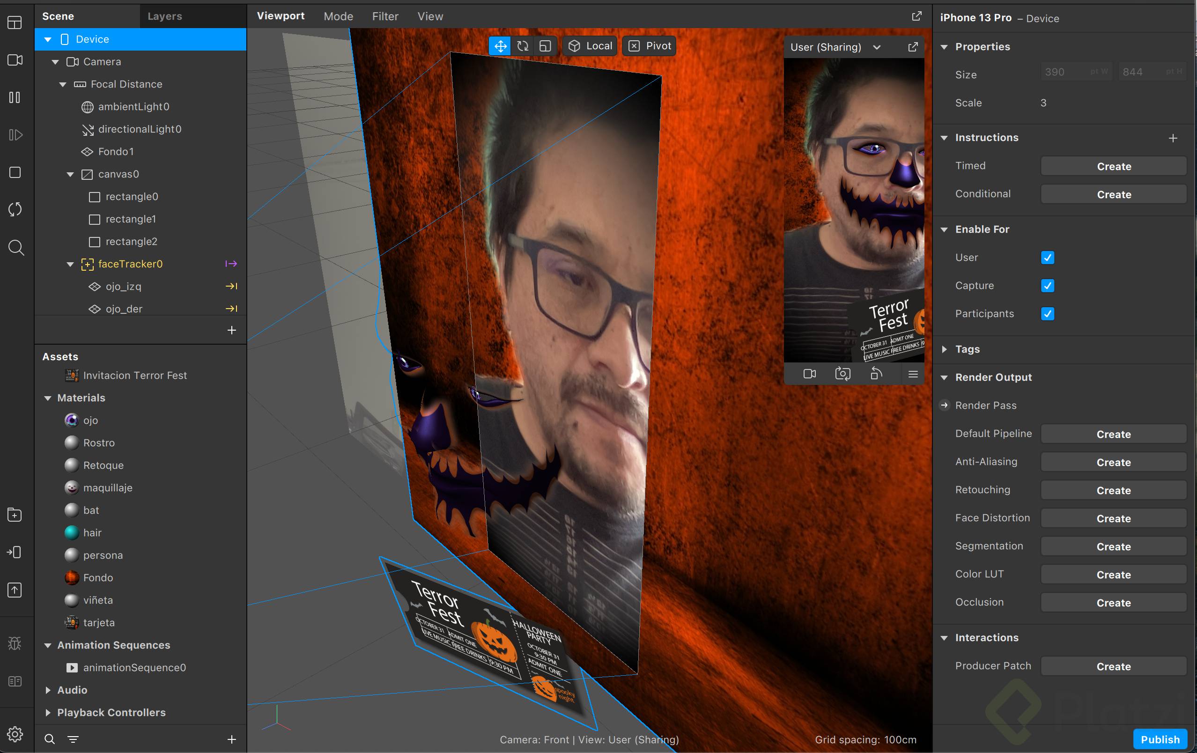Disable the User checkbox under Enable For

point(1048,258)
